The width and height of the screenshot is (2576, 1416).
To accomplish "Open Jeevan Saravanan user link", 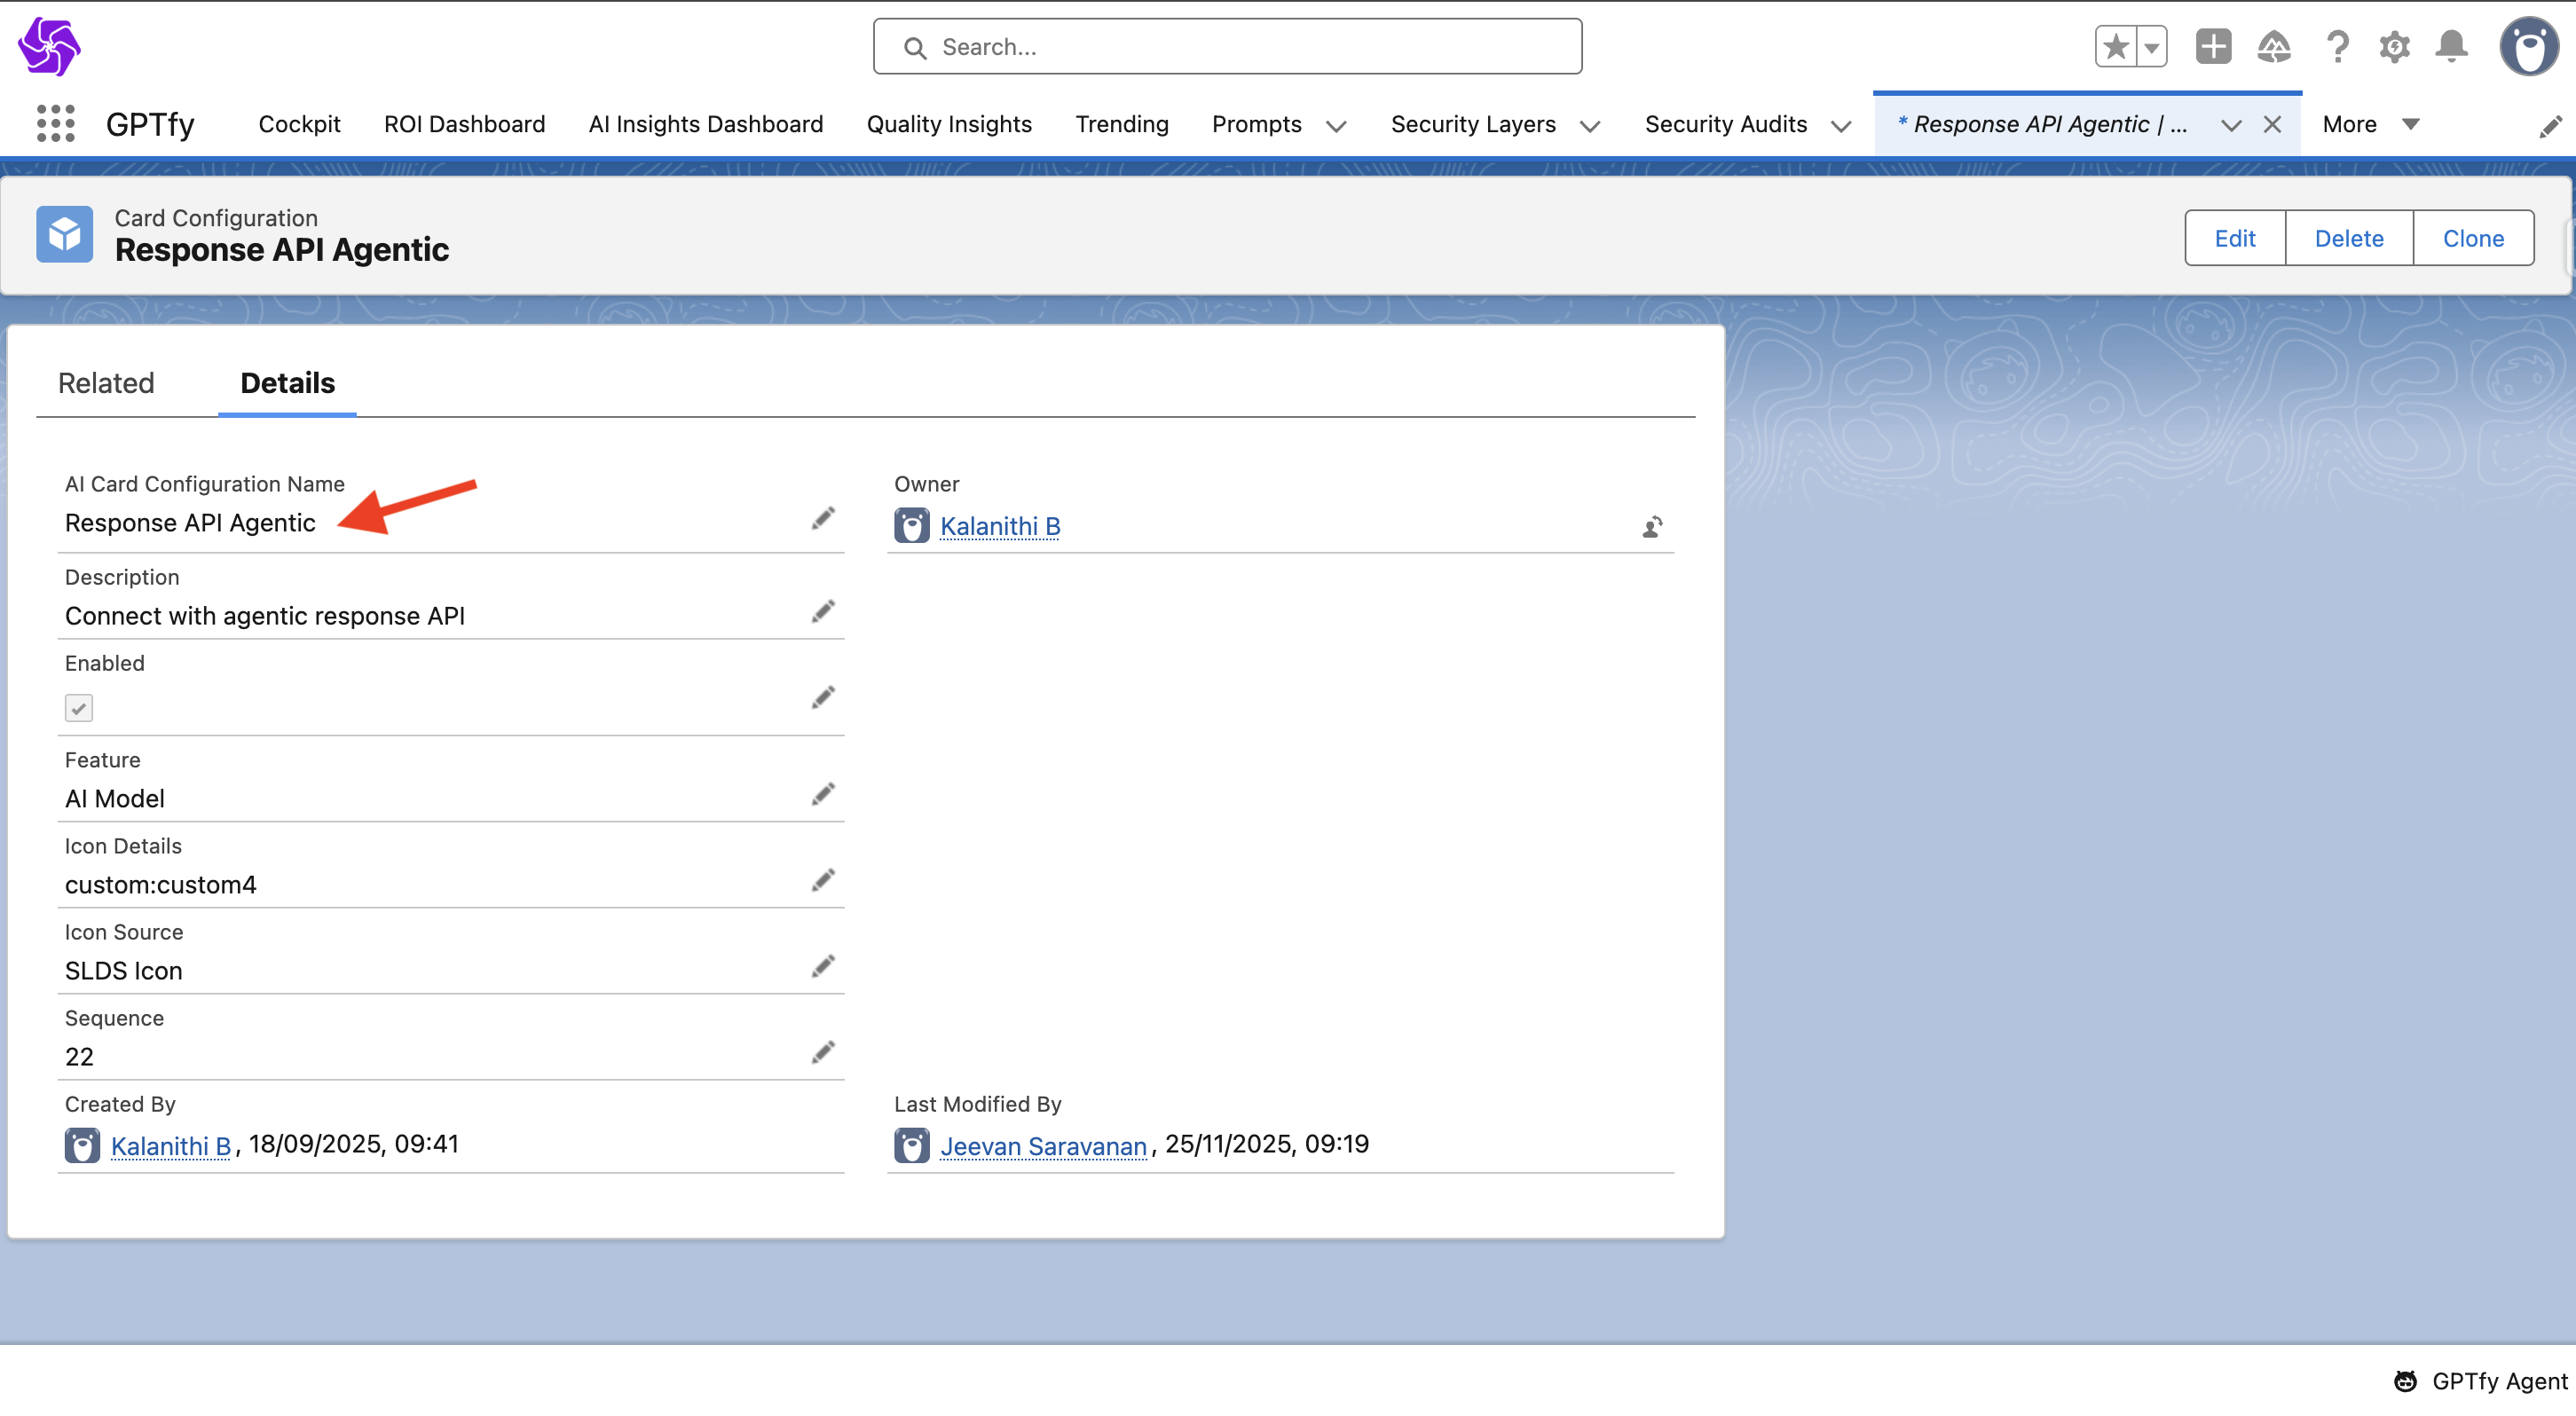I will tap(1043, 1146).
